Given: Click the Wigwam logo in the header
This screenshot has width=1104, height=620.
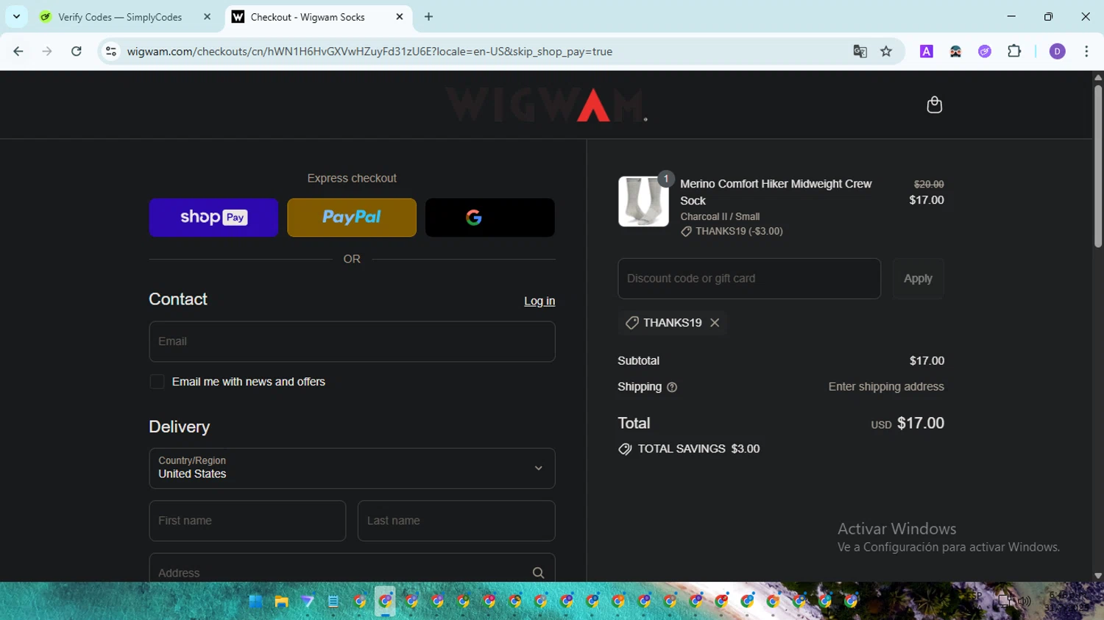Looking at the screenshot, I should coord(546,104).
